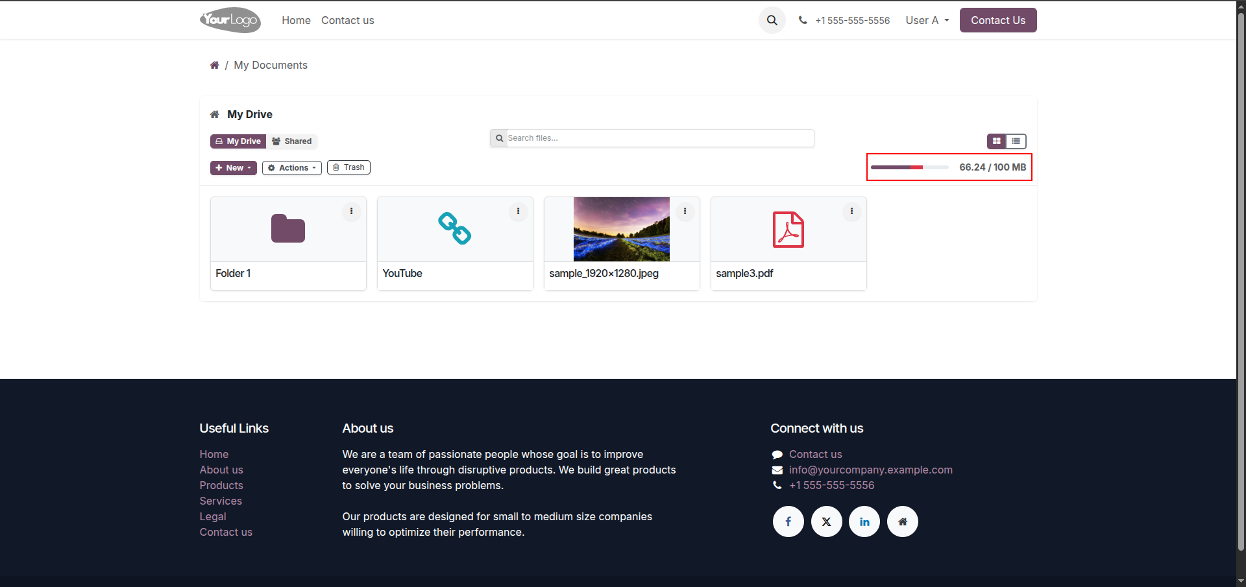Select the My Drive filter toggle
1246x587 pixels.
tap(238, 141)
